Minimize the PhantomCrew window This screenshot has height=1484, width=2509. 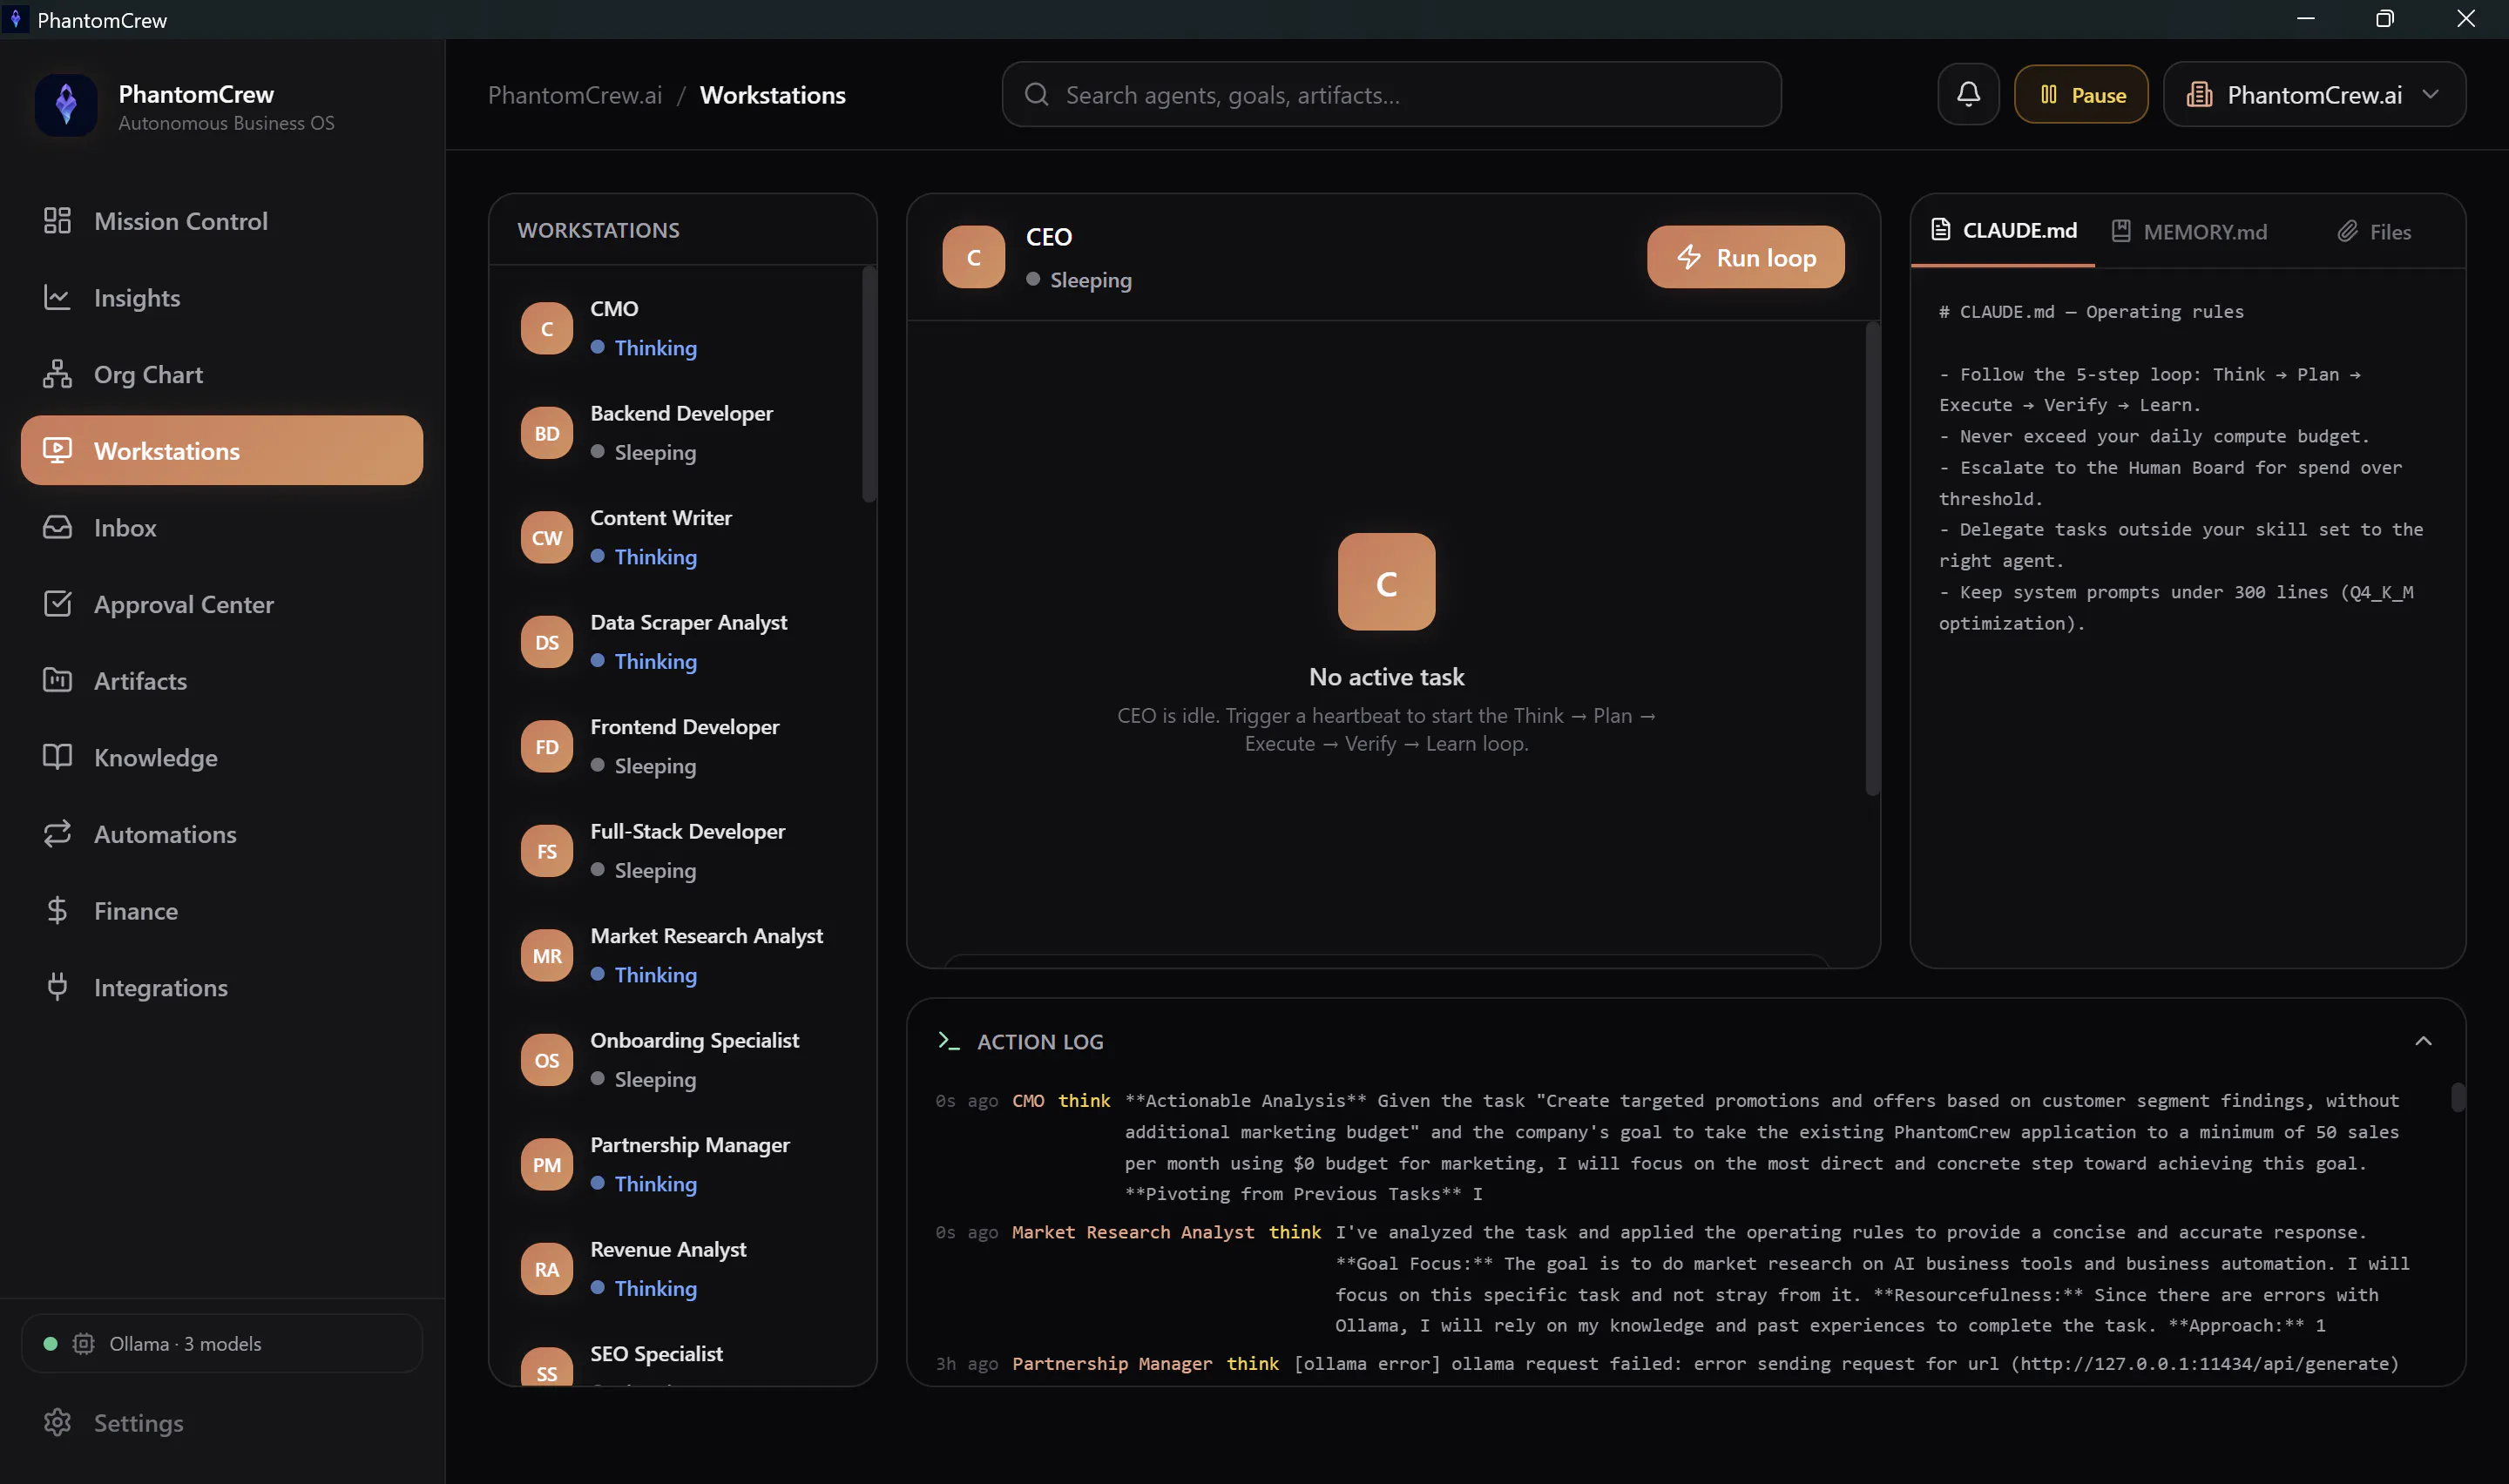(x=2306, y=19)
